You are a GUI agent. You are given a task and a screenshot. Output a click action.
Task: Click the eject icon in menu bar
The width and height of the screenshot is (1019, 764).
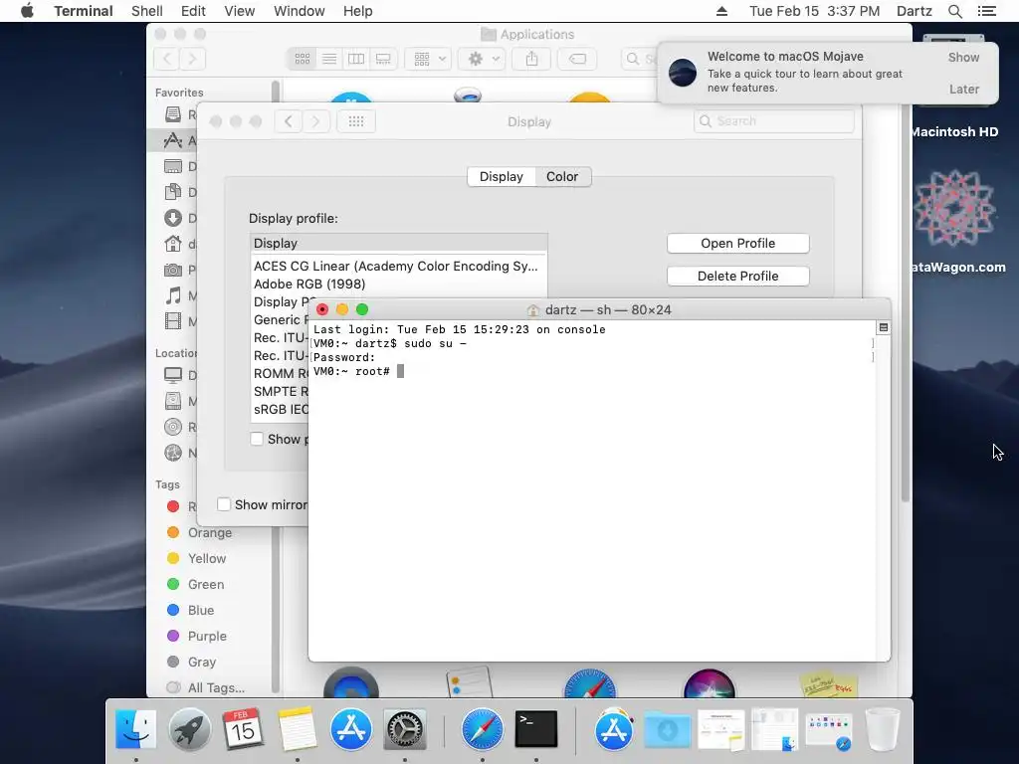coord(721,11)
